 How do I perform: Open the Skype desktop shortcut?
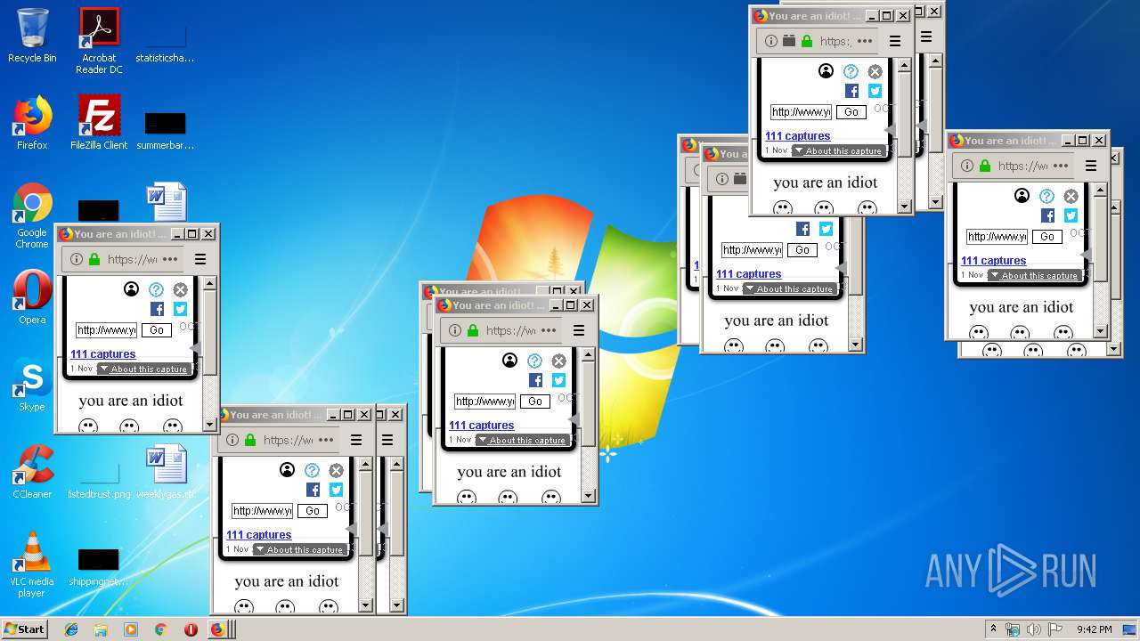tap(32, 385)
